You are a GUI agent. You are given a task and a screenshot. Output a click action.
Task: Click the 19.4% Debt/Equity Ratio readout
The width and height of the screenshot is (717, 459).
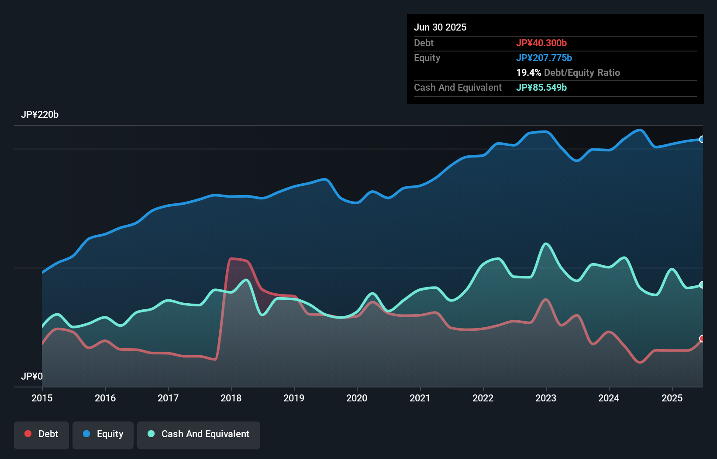tap(568, 72)
